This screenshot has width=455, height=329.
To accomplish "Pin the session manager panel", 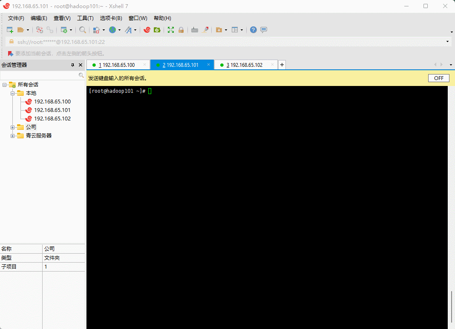I will pyautogui.click(x=72, y=65).
